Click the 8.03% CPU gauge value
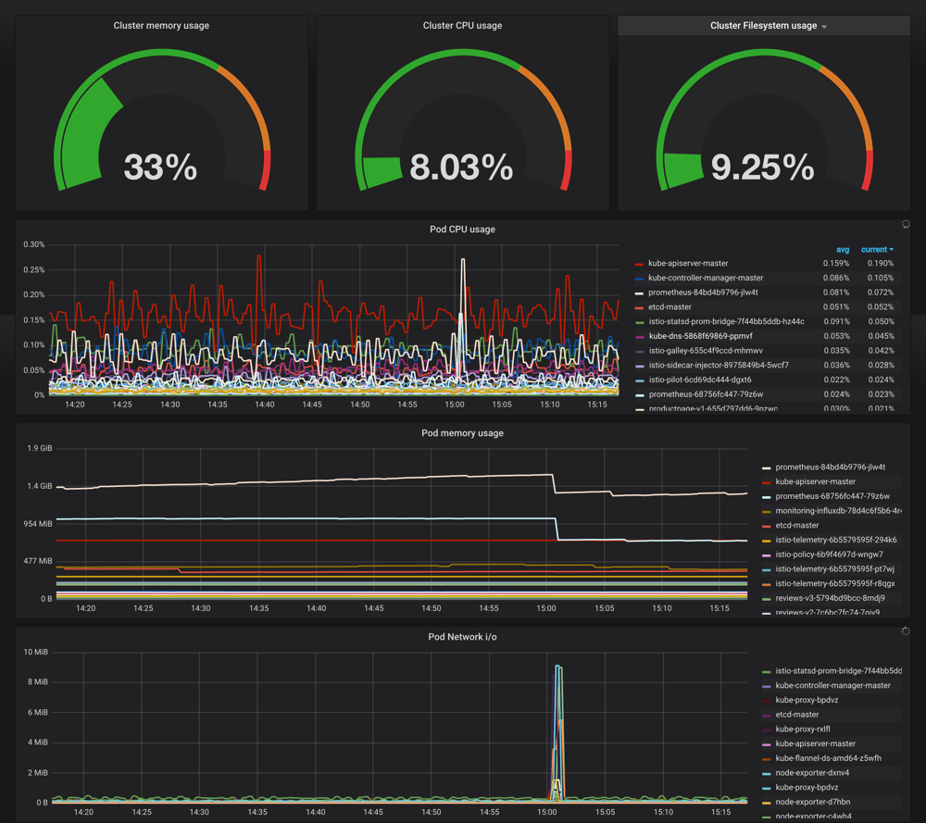This screenshot has height=823, width=926. pos(461,167)
